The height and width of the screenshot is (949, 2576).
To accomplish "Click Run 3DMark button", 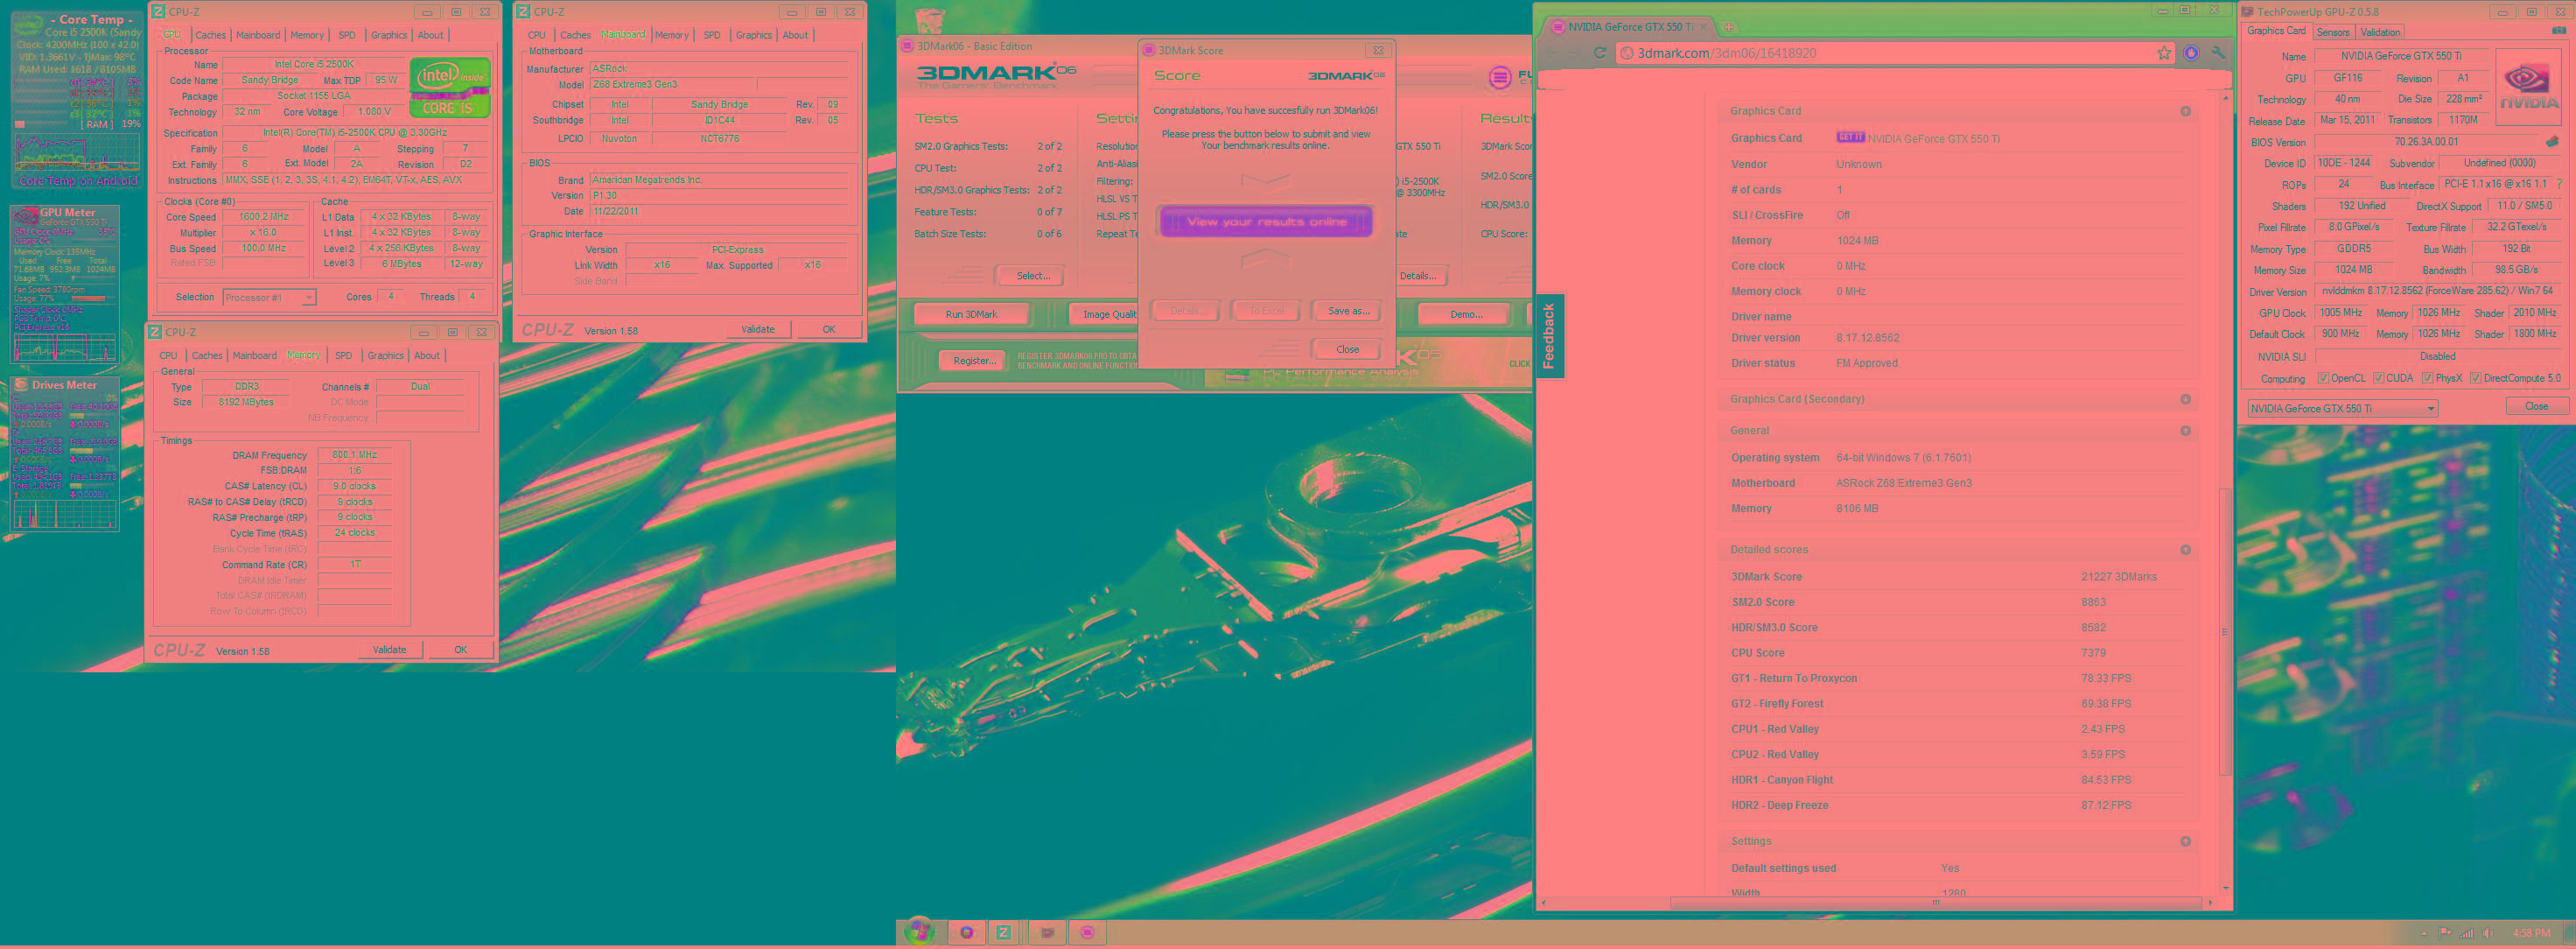I will coord(971,314).
